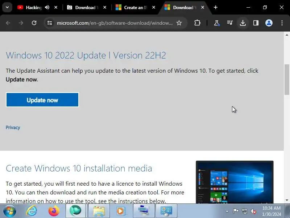Open the control panel taskbar icon

166,211
